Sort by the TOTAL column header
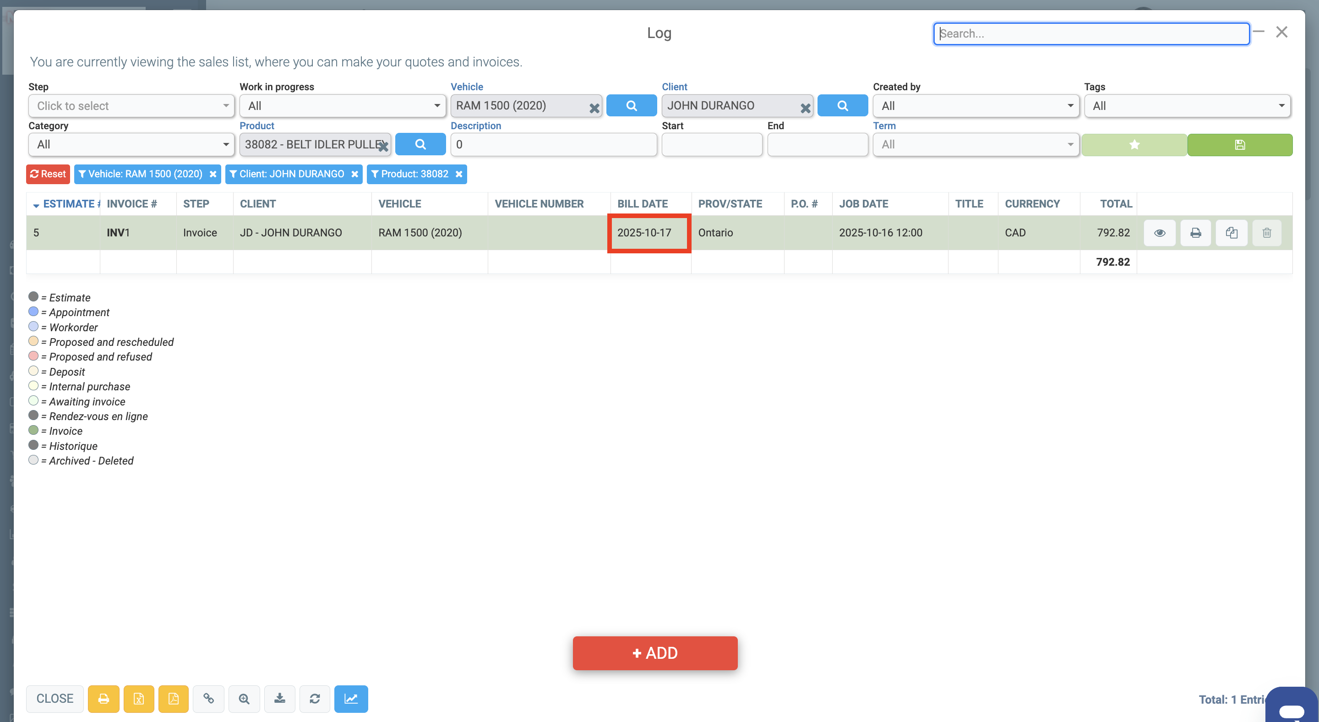 pos(1116,204)
